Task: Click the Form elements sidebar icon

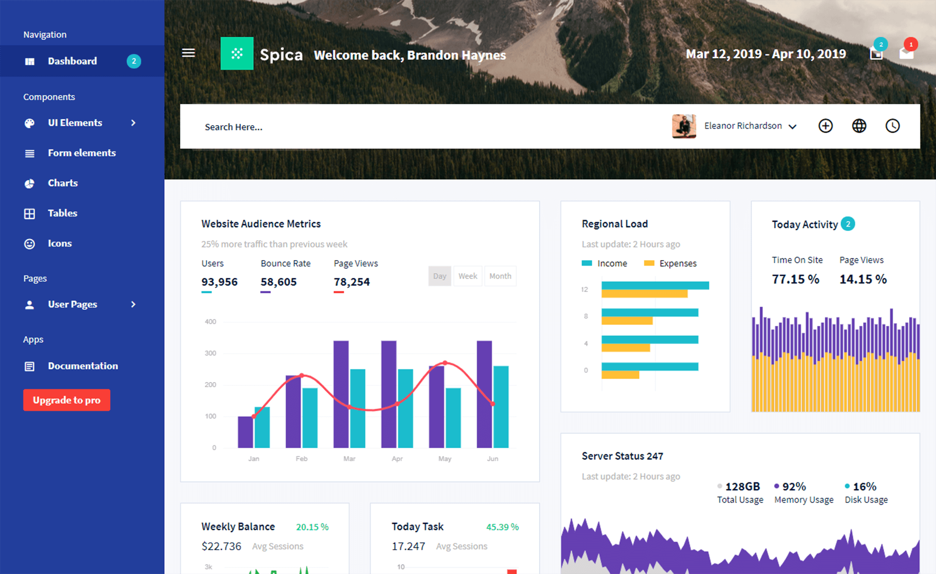Action: tap(29, 153)
